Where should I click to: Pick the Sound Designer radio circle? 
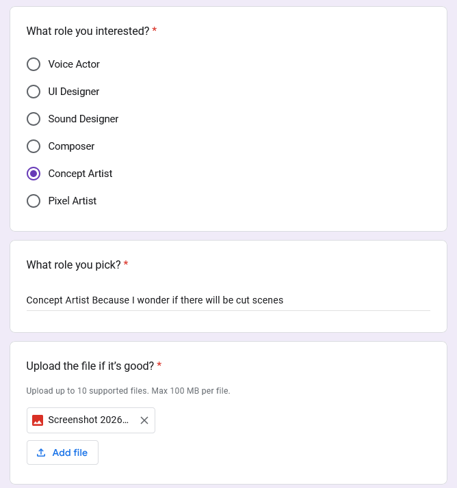pyautogui.click(x=34, y=119)
